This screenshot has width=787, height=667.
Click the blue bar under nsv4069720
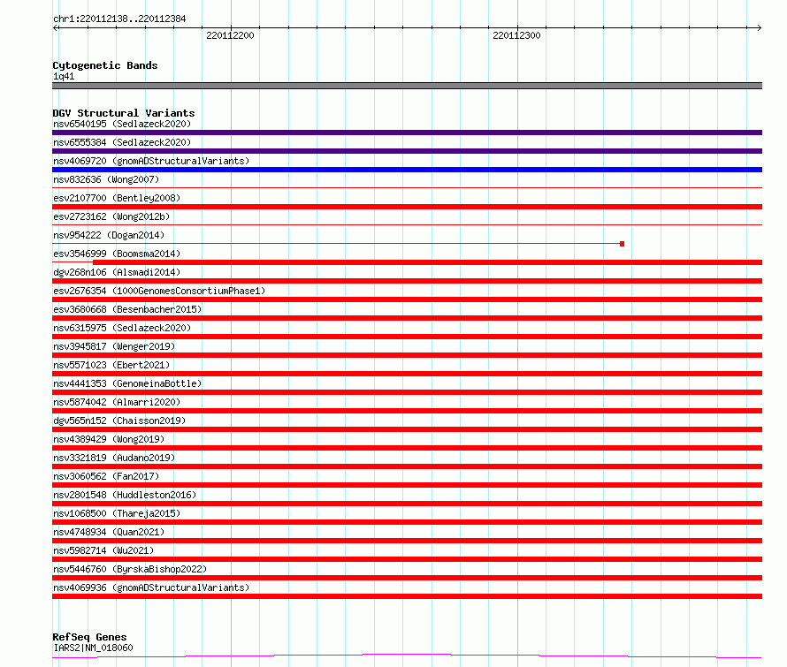pyautogui.click(x=407, y=170)
